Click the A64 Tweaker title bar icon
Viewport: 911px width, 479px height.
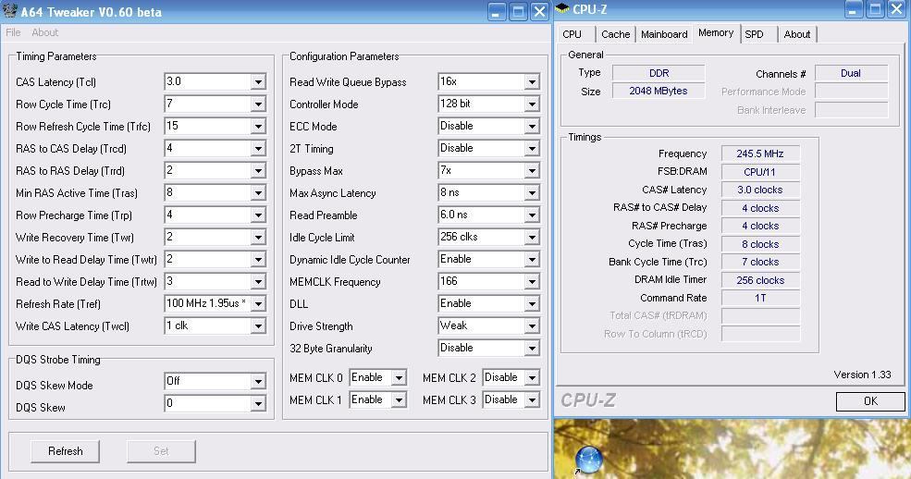[x=10, y=10]
